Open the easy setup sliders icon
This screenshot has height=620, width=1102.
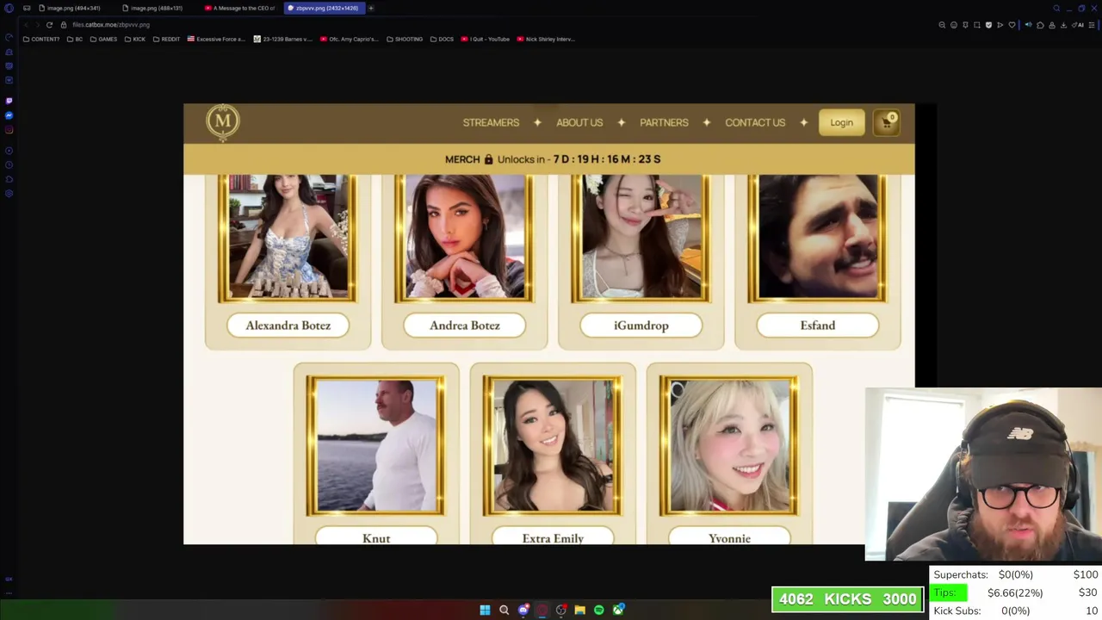pyautogui.click(x=1091, y=25)
